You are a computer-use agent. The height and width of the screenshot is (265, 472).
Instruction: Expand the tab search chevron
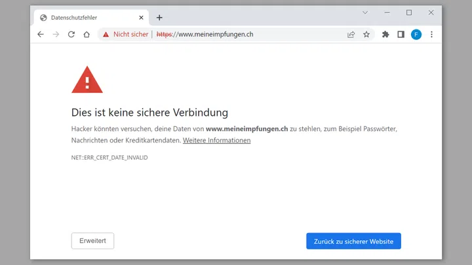(x=365, y=12)
